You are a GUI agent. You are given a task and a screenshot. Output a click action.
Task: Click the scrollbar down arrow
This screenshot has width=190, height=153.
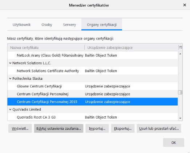coord(180,118)
